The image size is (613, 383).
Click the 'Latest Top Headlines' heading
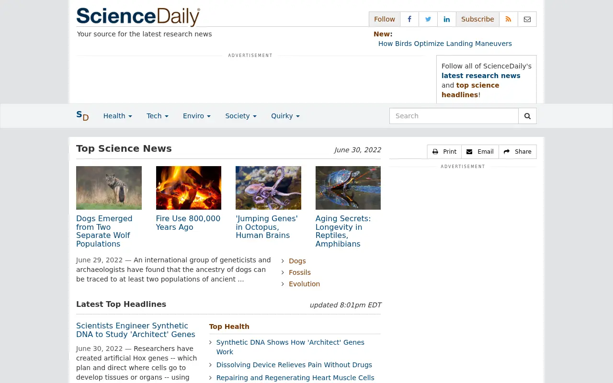[121, 304]
